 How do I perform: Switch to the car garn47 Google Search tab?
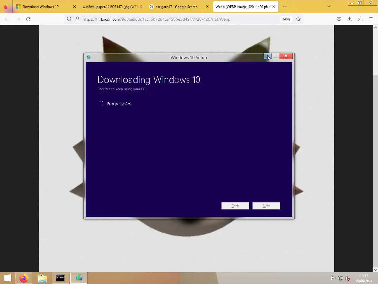tap(178, 7)
